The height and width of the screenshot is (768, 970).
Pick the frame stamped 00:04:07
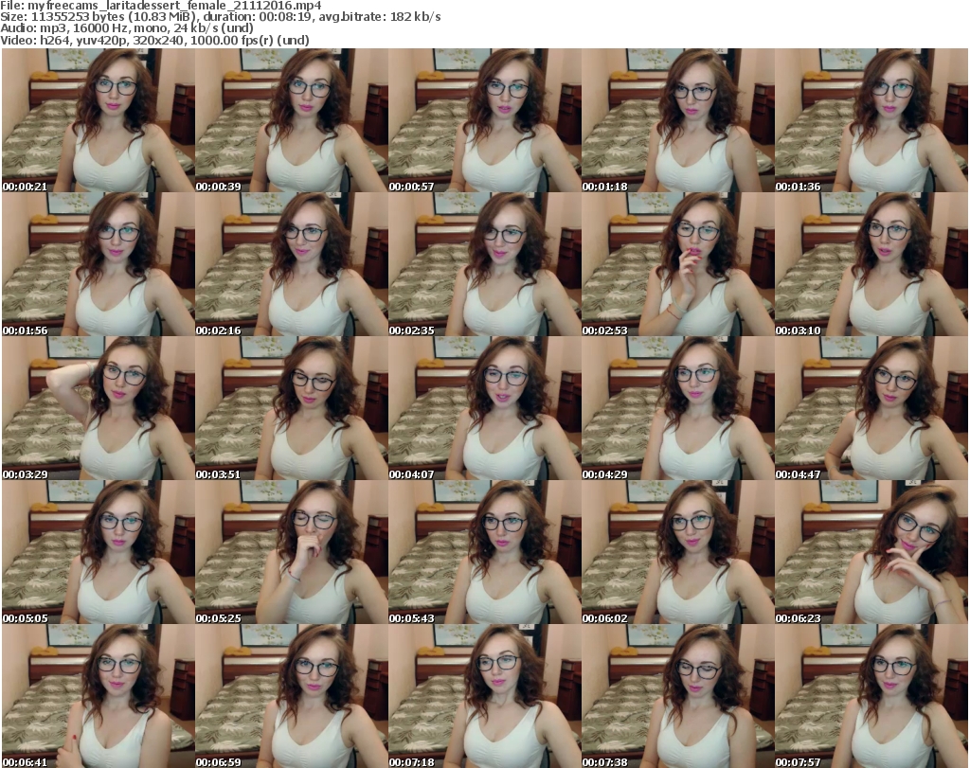pos(484,409)
